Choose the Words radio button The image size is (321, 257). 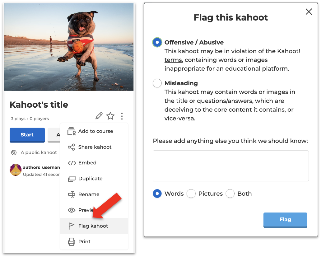tap(157, 194)
